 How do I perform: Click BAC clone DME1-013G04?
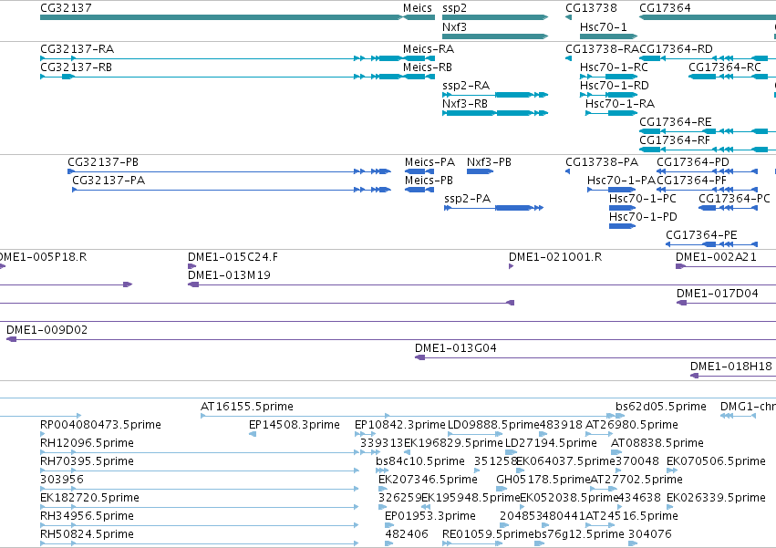455,348
